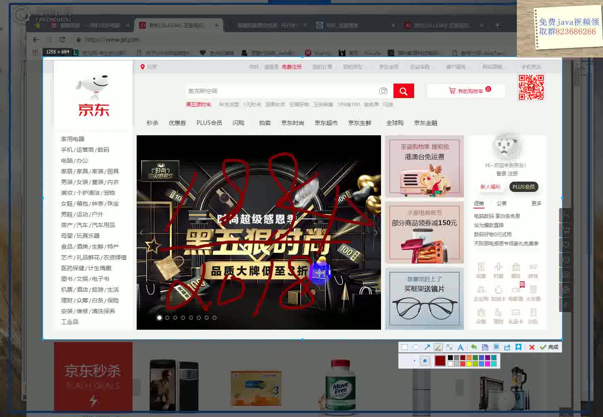
Task: Open the PLUS会员 navigation item
Action: pos(209,123)
